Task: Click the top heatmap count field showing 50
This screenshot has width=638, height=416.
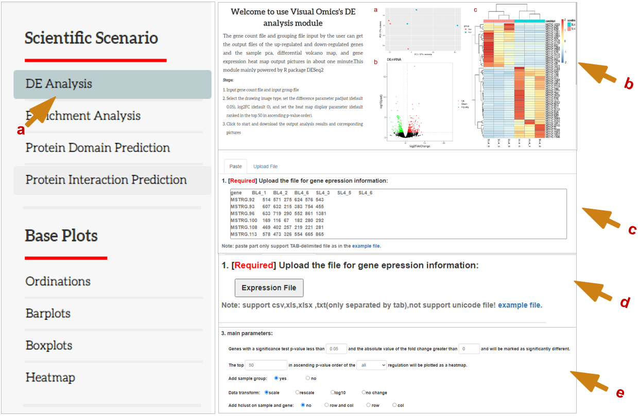Action: 266,365
